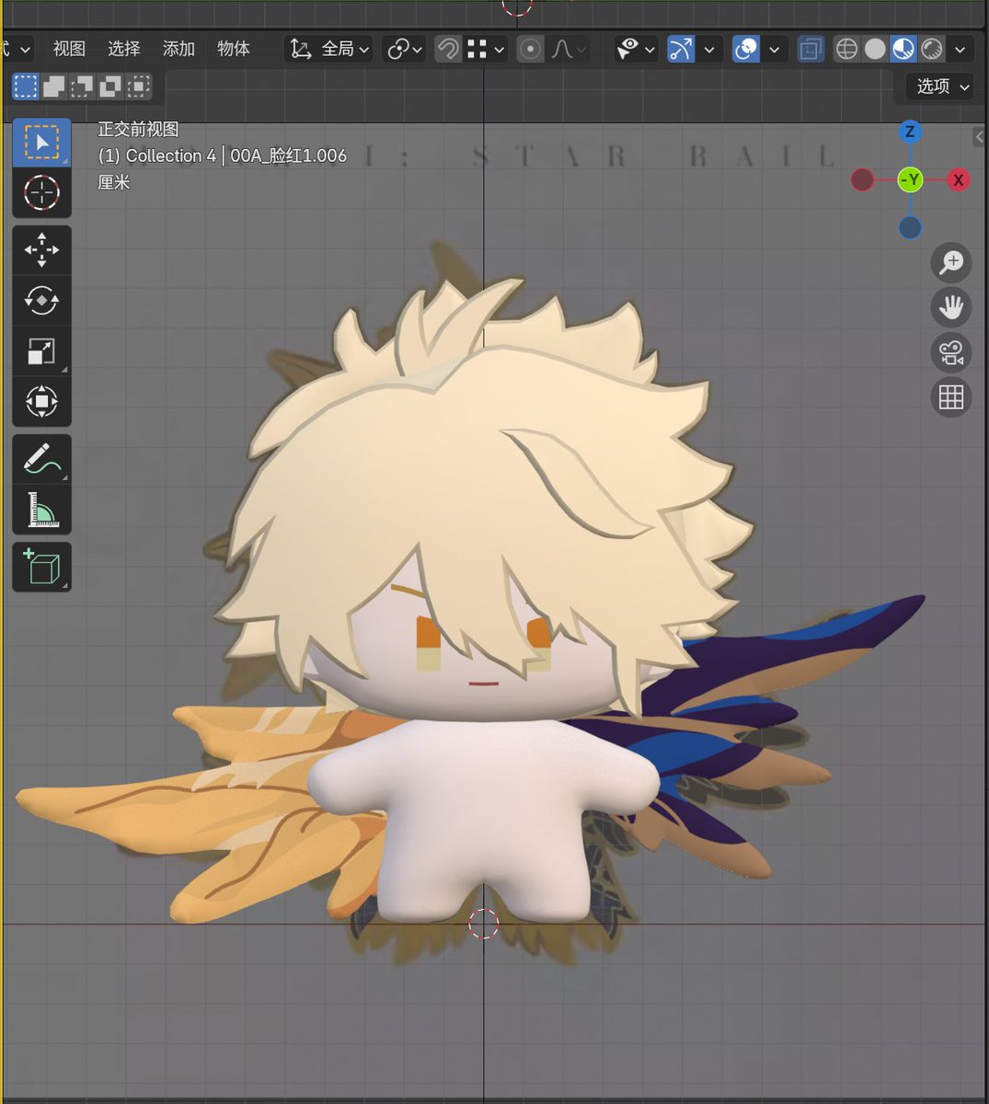The height and width of the screenshot is (1104, 989).
Task: Expand the overlays options arrow
Action: pyautogui.click(x=775, y=49)
